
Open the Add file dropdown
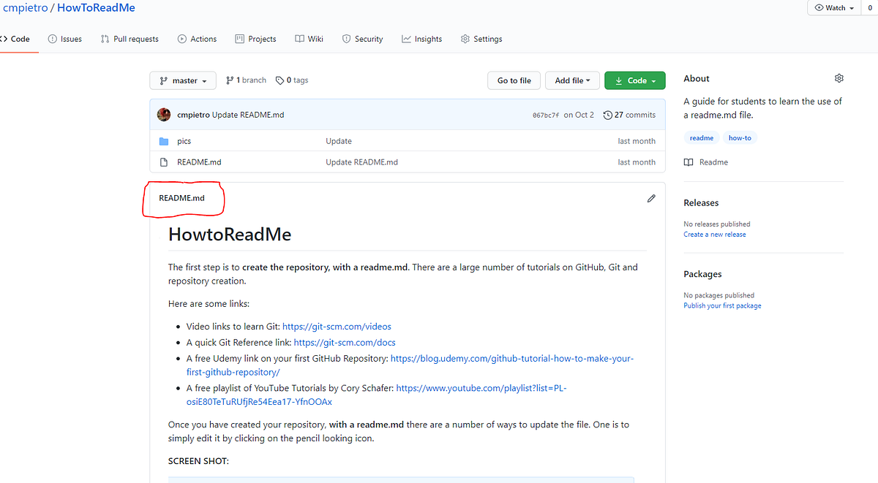[x=572, y=80]
